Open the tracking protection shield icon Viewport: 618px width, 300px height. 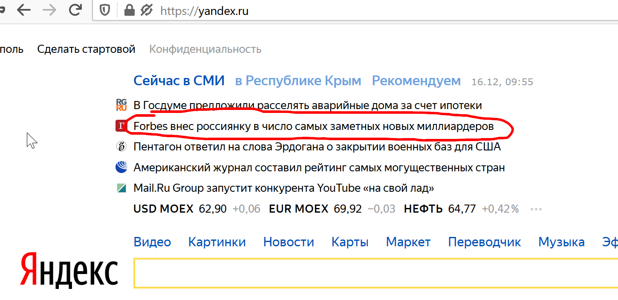tap(105, 10)
